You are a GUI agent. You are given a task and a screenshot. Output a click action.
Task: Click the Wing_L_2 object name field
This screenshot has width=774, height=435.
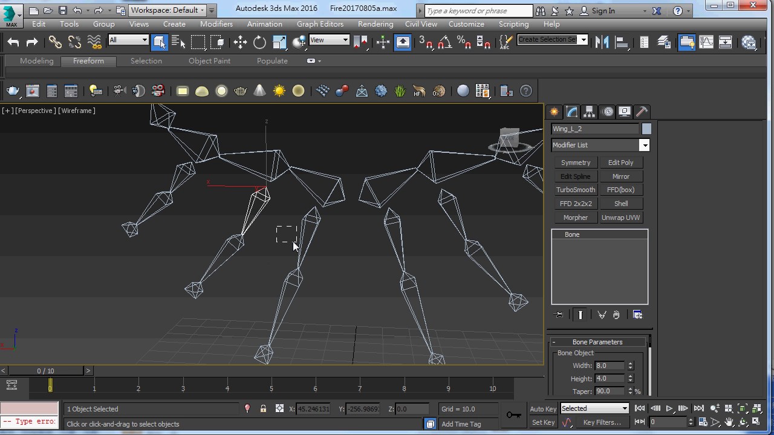tap(595, 129)
